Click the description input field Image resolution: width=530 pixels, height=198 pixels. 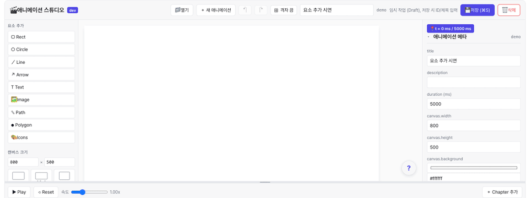(x=474, y=82)
